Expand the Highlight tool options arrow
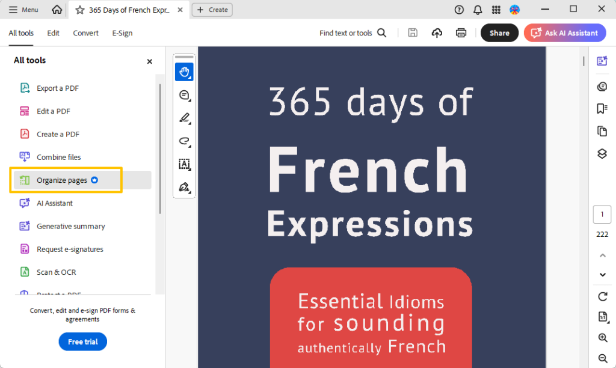This screenshot has width=616, height=368. pyautogui.click(x=189, y=124)
